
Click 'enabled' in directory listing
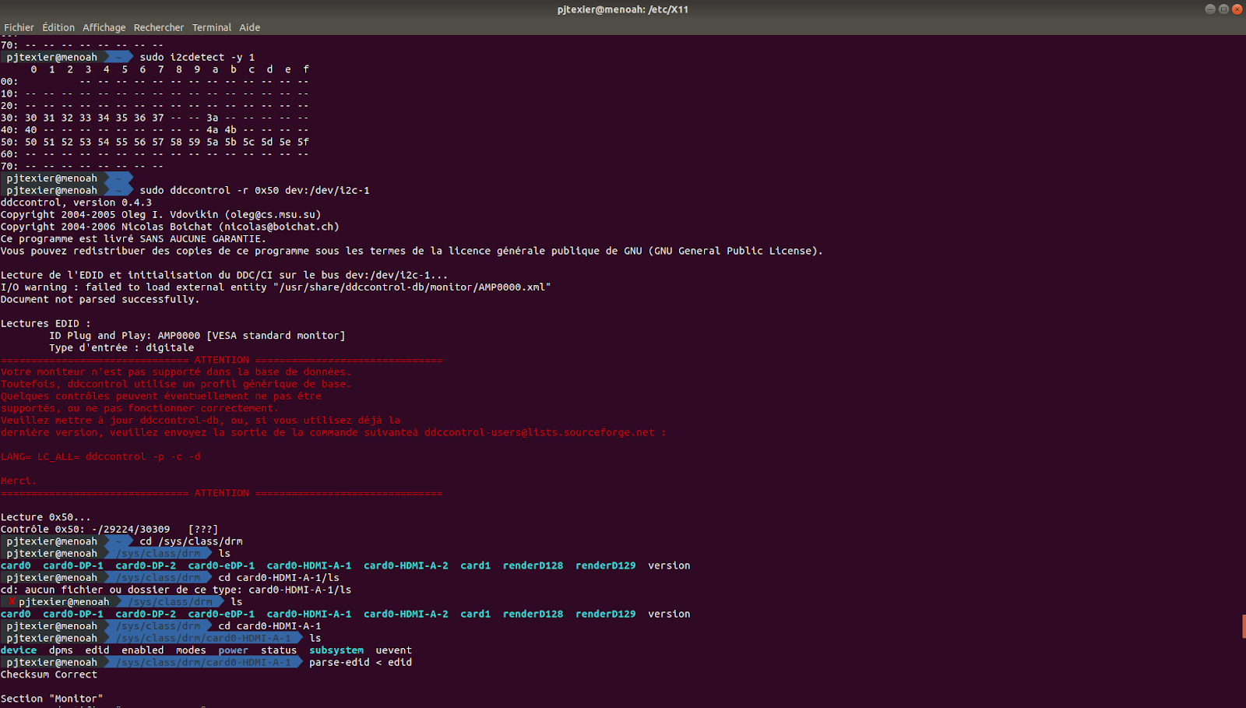tap(143, 650)
